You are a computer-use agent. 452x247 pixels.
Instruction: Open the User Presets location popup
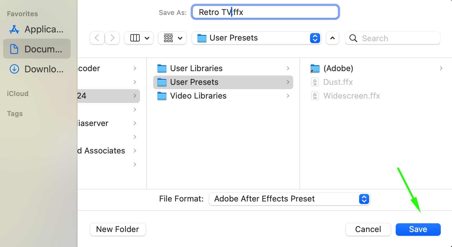tap(257, 38)
